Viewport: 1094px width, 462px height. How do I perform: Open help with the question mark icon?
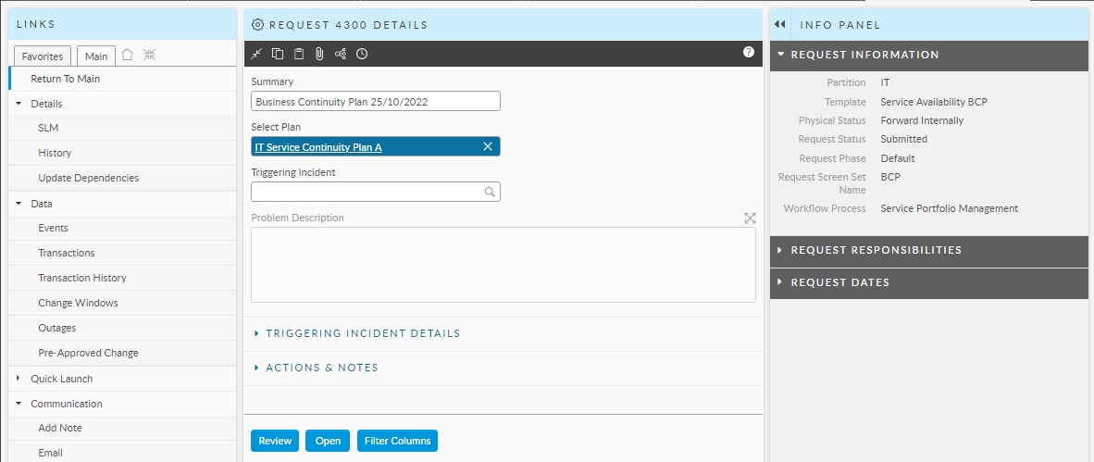click(x=749, y=53)
